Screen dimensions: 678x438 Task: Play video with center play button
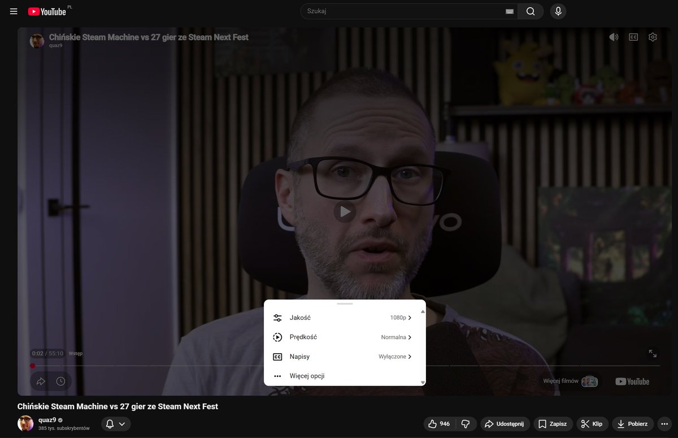[x=345, y=212]
